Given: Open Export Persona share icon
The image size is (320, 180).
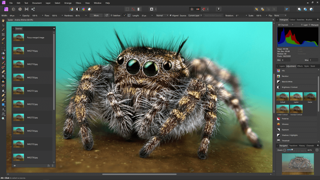Looking at the screenshot, I should tap(33, 9).
